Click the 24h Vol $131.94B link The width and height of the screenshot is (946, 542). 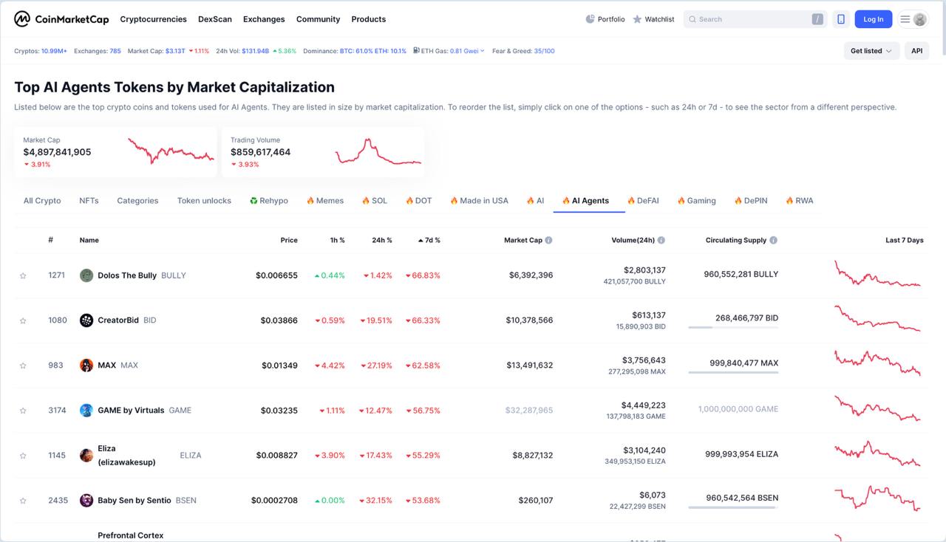(x=256, y=51)
